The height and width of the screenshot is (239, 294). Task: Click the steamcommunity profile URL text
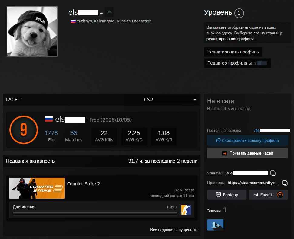coord(253,183)
